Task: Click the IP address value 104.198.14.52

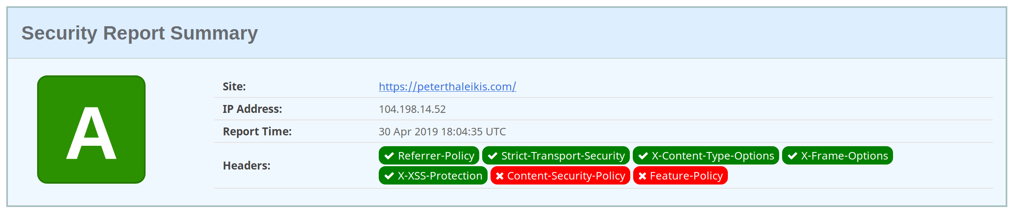Action: (412, 109)
